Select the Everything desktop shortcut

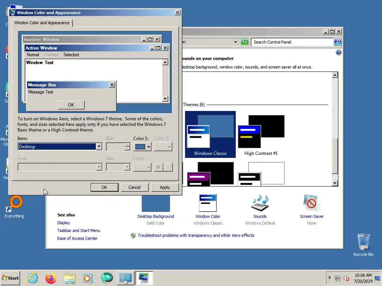[x=14, y=207]
